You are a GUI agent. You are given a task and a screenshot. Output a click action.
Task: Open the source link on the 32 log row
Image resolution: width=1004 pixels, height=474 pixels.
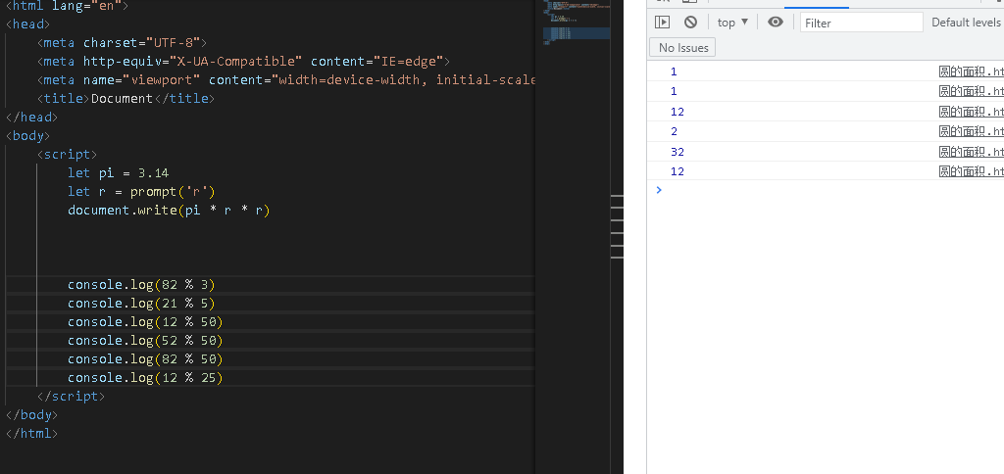click(971, 152)
